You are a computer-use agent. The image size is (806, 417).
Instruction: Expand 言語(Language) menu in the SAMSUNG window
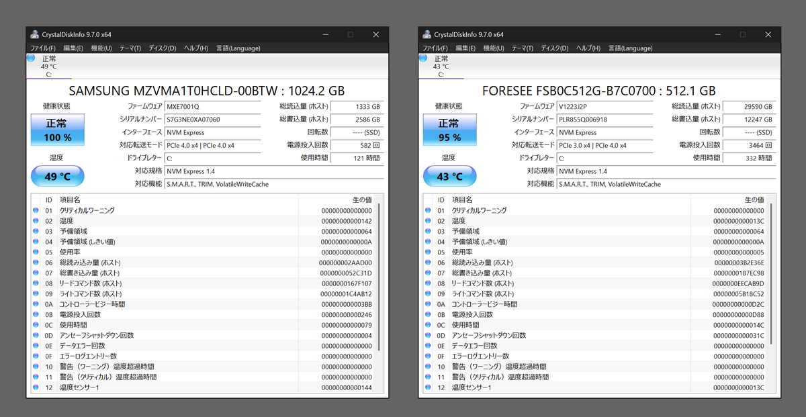[x=238, y=48]
